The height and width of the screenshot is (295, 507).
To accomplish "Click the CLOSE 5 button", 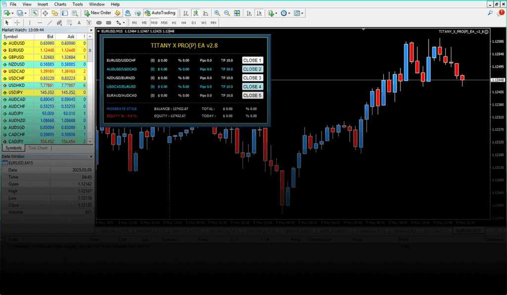I will [x=252, y=95].
